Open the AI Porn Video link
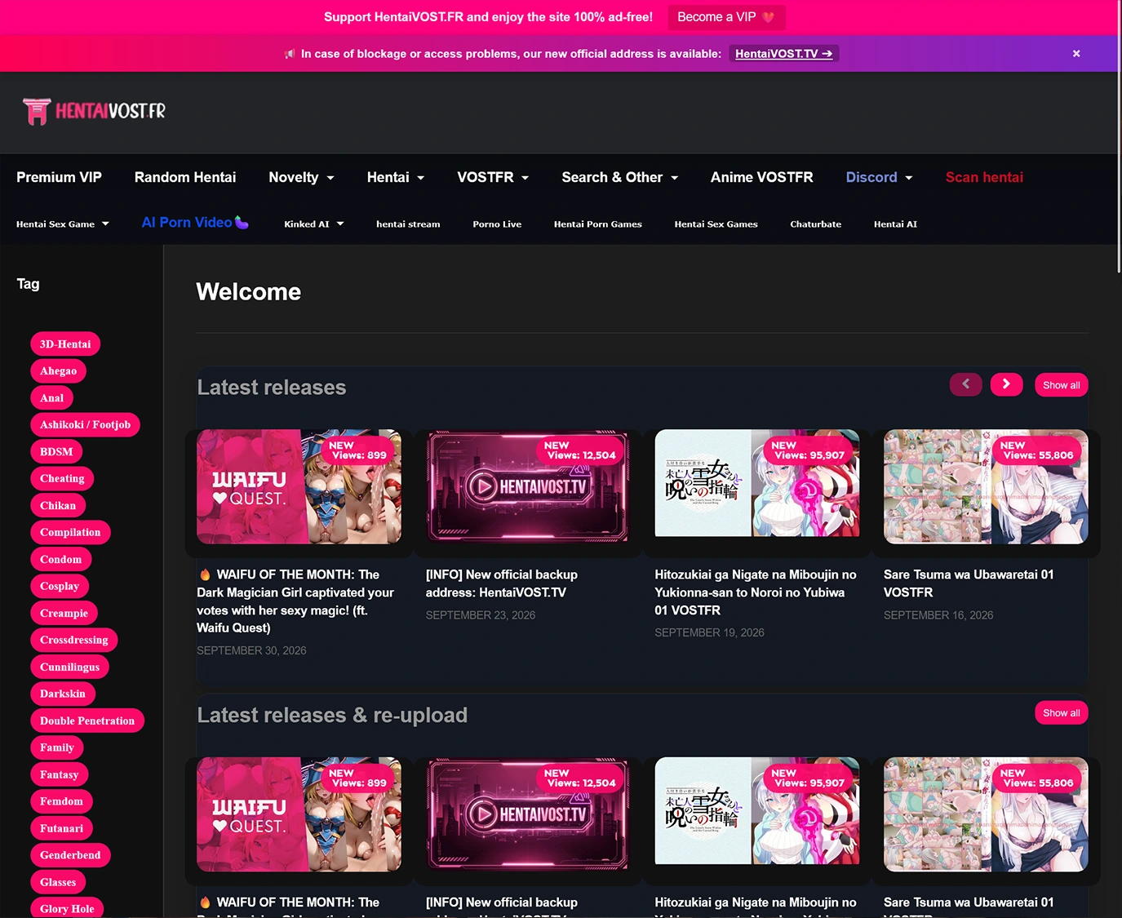The image size is (1122, 918). 195,223
